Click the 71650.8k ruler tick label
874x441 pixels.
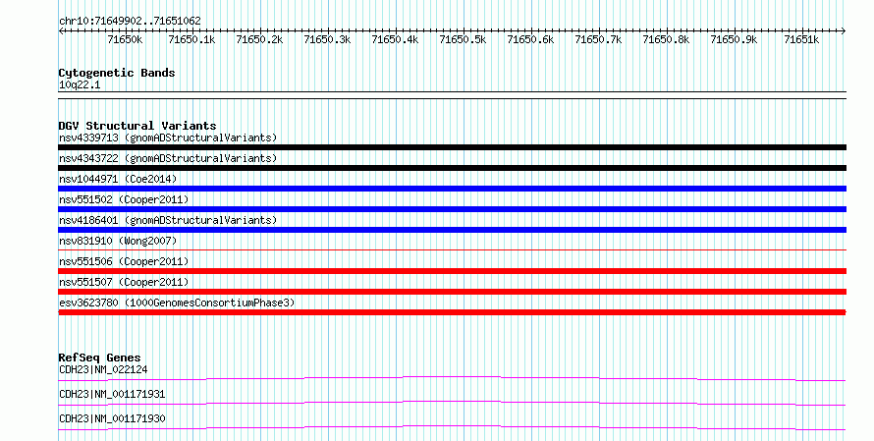[666, 39]
